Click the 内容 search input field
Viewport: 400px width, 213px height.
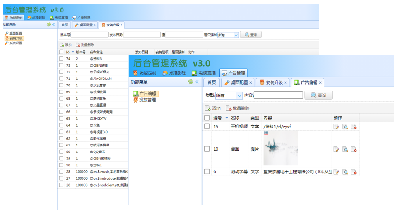(x=278, y=96)
